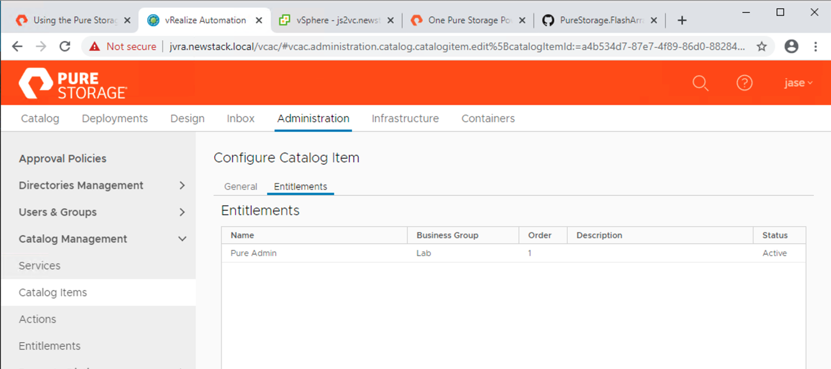831x369 pixels.
Task: Open Chrome three-dot menu
Action: (x=815, y=47)
